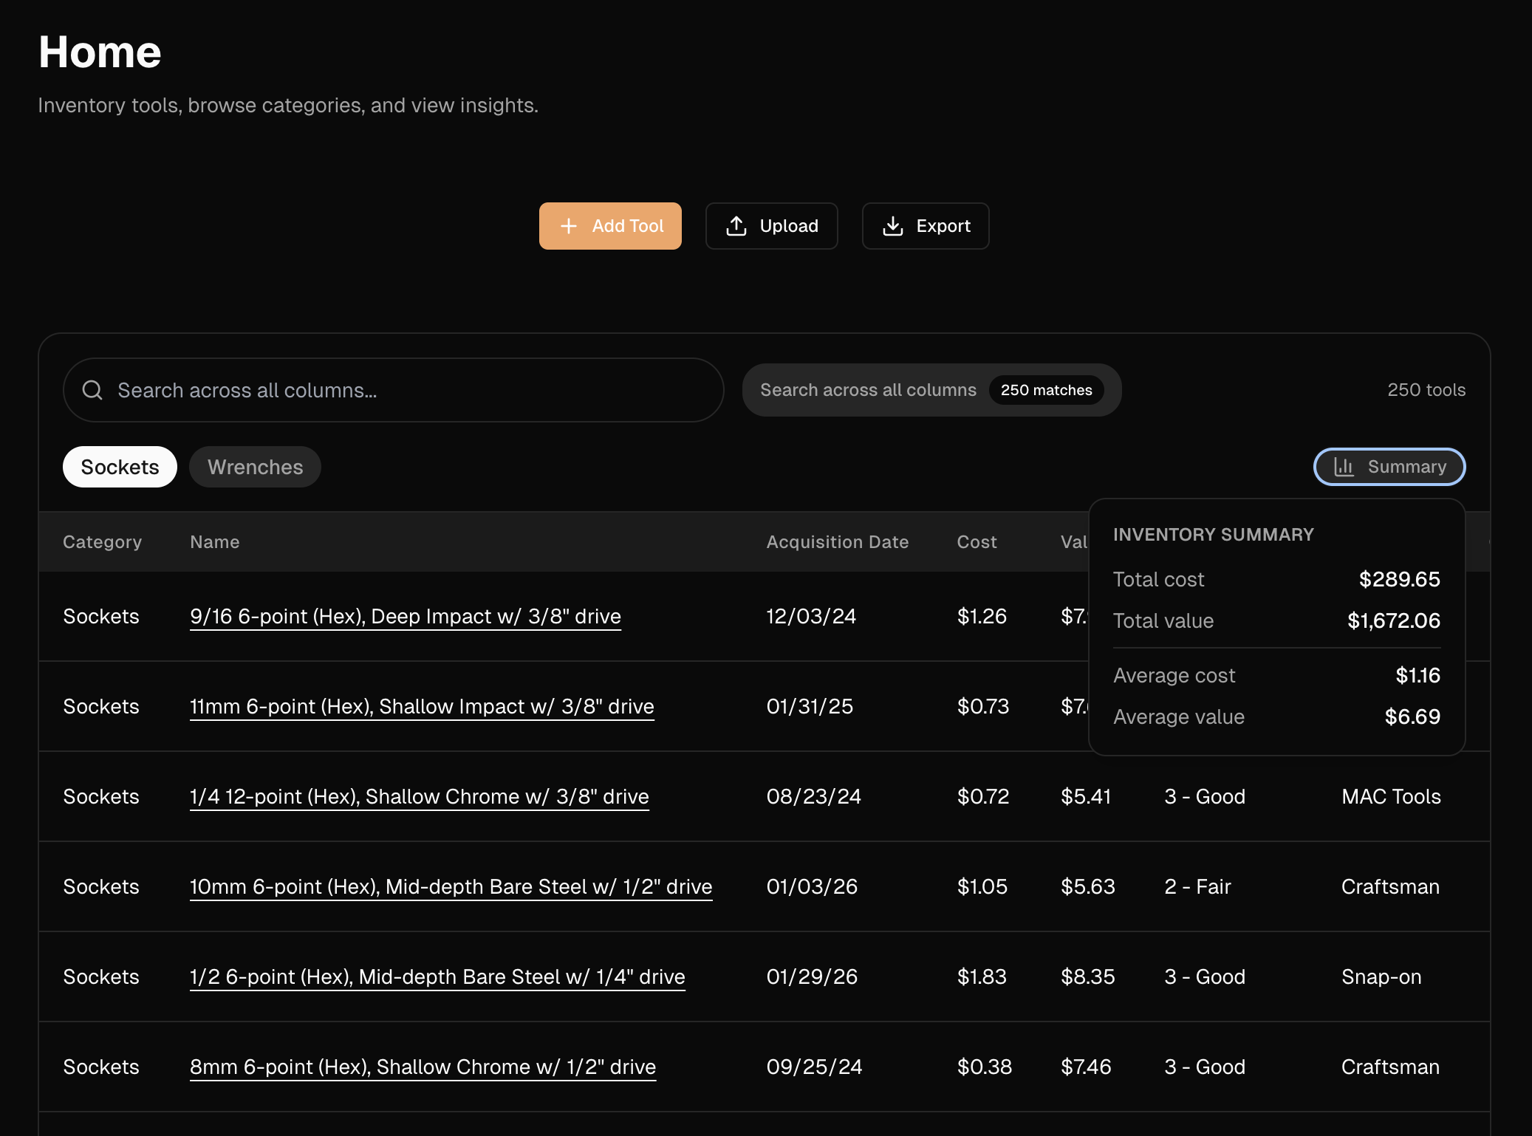The width and height of the screenshot is (1532, 1136).
Task: Select the Upload arrow icon
Action: tap(736, 226)
